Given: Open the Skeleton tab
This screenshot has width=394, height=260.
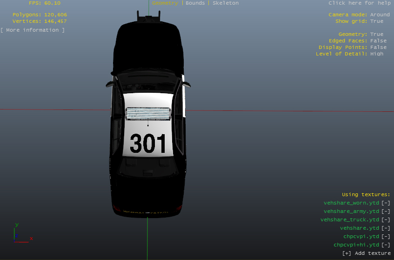Looking at the screenshot, I should (226, 3).
